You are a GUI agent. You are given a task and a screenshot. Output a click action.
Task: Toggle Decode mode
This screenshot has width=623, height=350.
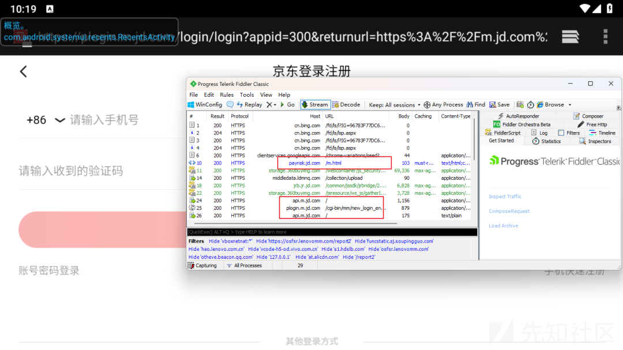(346, 105)
